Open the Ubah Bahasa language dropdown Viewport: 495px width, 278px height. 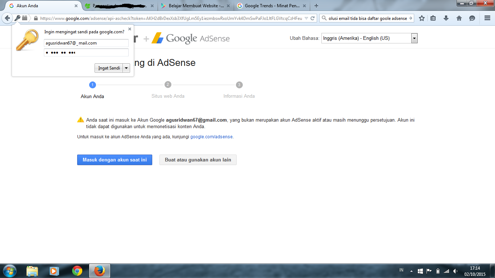[x=369, y=38]
